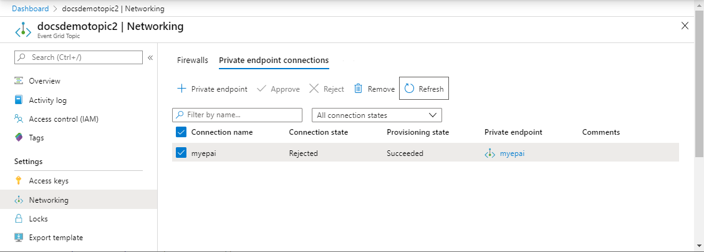Click the add Private endpoint button
The image size is (704, 252).
coord(212,89)
